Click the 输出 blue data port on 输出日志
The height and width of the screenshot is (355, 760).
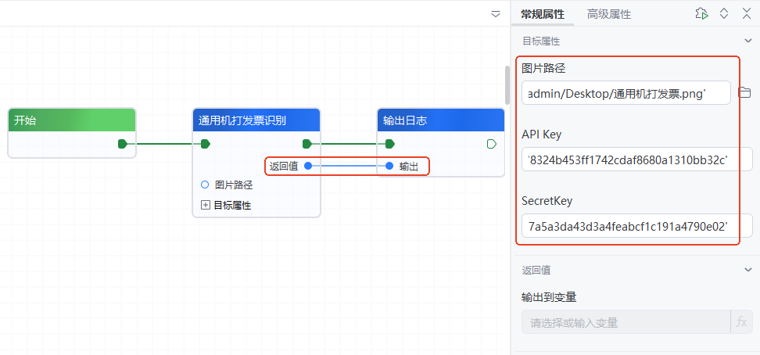point(389,166)
